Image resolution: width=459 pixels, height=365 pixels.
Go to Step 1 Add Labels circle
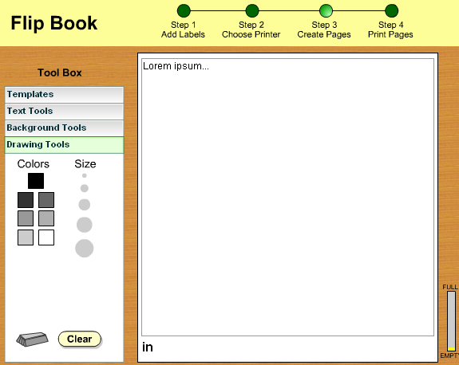[x=184, y=11]
